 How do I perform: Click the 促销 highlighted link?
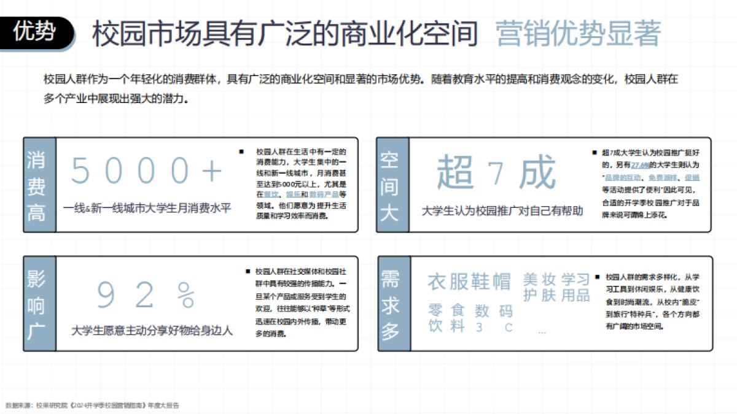pyautogui.click(x=693, y=177)
